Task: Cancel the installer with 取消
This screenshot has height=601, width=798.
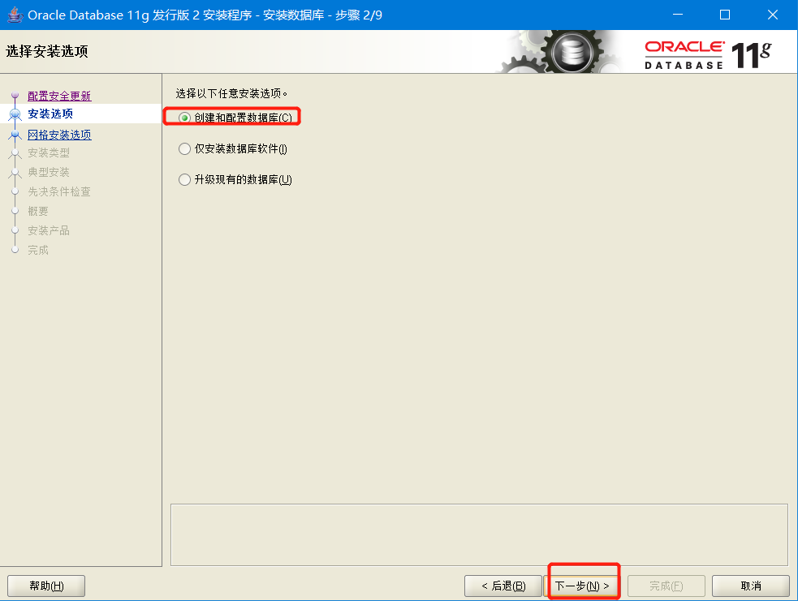Action: click(751, 586)
